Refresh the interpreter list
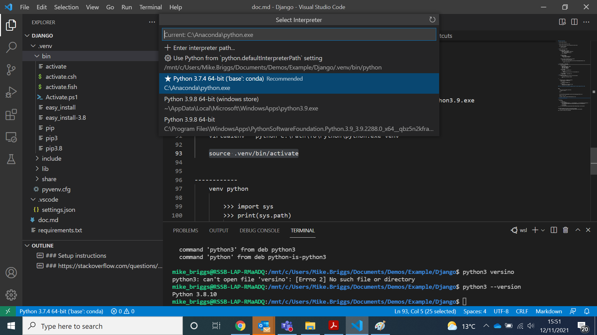 tap(432, 19)
